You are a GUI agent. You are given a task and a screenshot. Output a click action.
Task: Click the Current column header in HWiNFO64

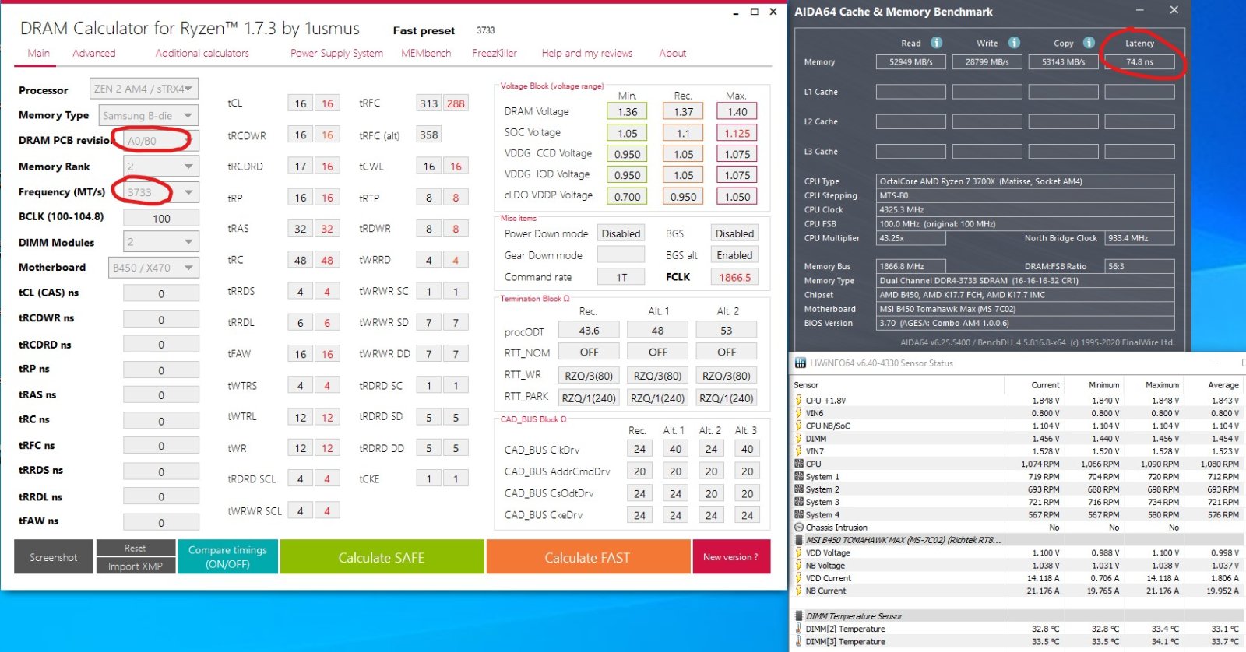[1045, 385]
